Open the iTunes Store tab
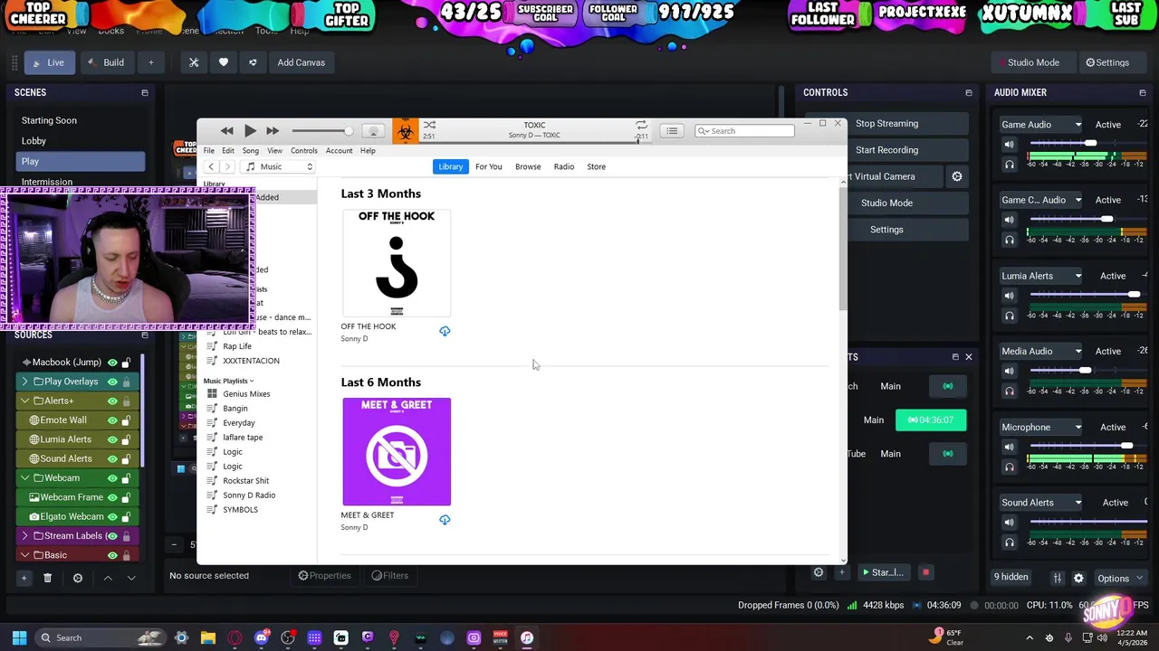1159x651 pixels. tap(596, 166)
